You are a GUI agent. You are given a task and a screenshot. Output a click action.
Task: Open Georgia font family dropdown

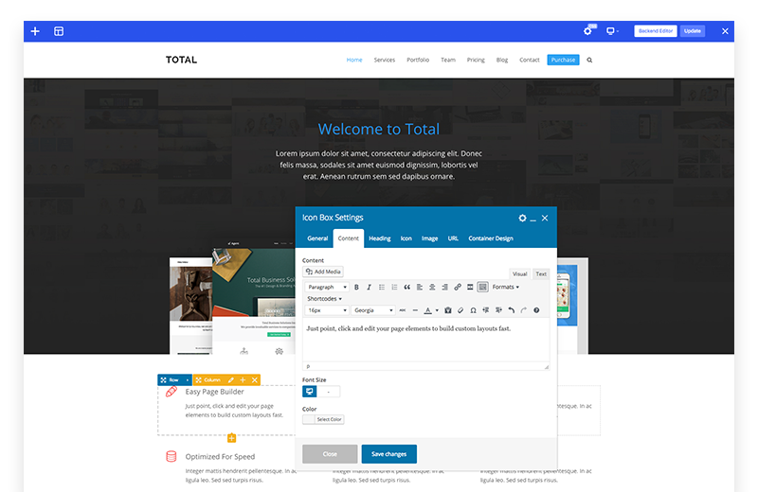(x=373, y=310)
